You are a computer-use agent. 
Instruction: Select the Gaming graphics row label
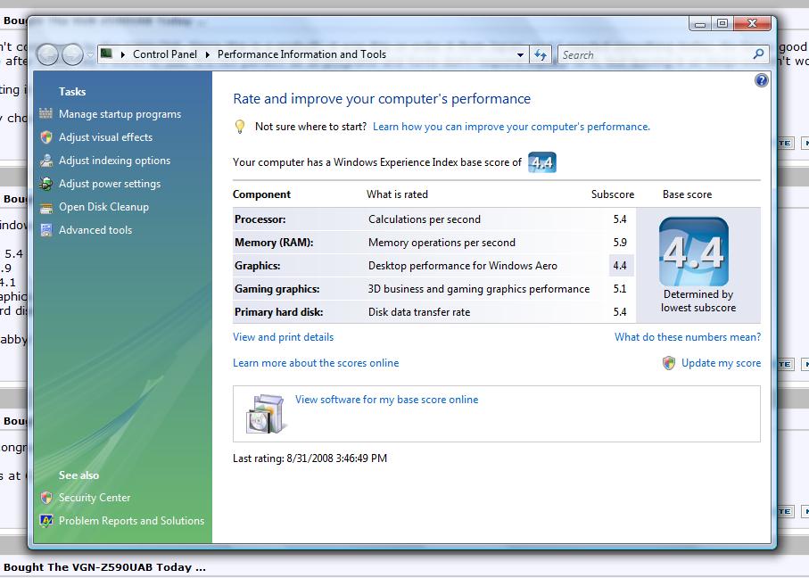coord(277,289)
